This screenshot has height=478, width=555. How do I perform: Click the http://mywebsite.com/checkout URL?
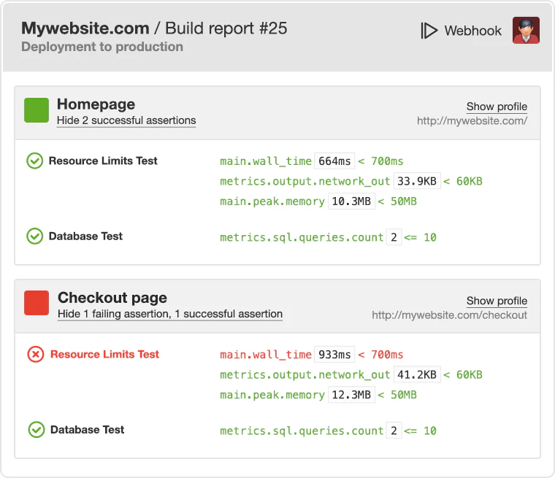[x=449, y=315]
